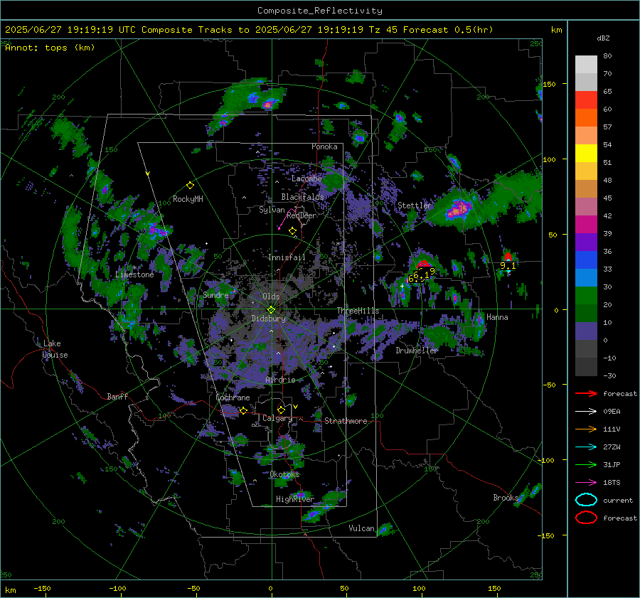The image size is (640, 598).
Task: Select the magenta 18TS arrow legend icon
Action: coord(586,483)
